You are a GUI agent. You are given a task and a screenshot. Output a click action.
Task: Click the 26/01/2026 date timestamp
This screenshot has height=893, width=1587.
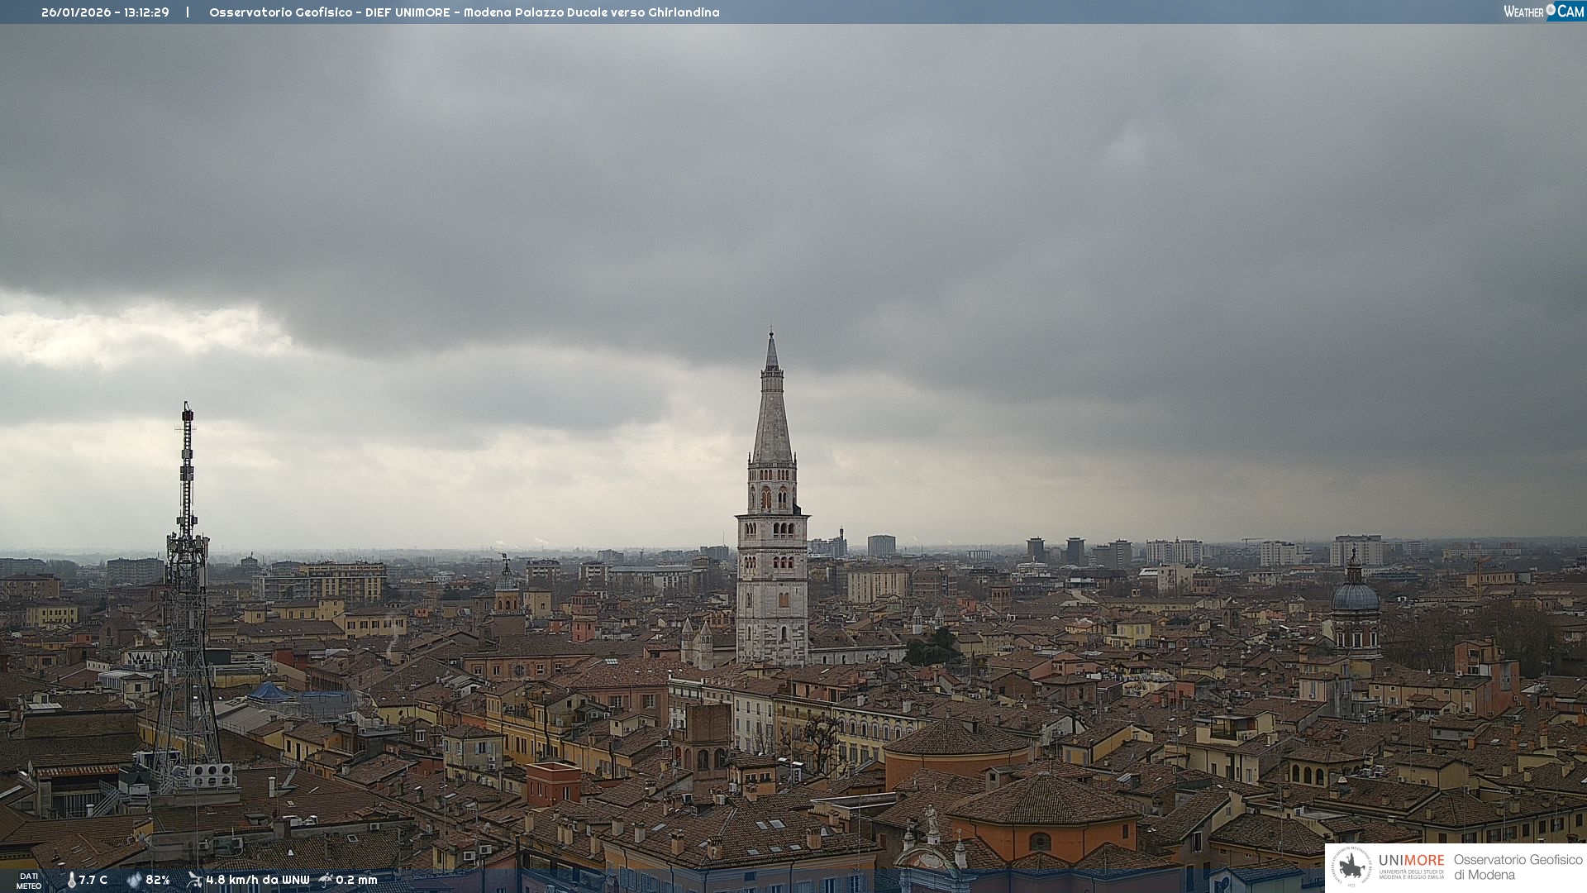point(76,12)
